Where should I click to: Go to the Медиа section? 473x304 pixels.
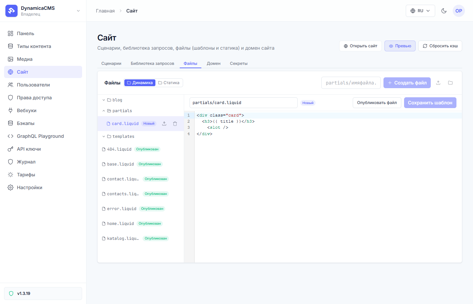click(43, 59)
